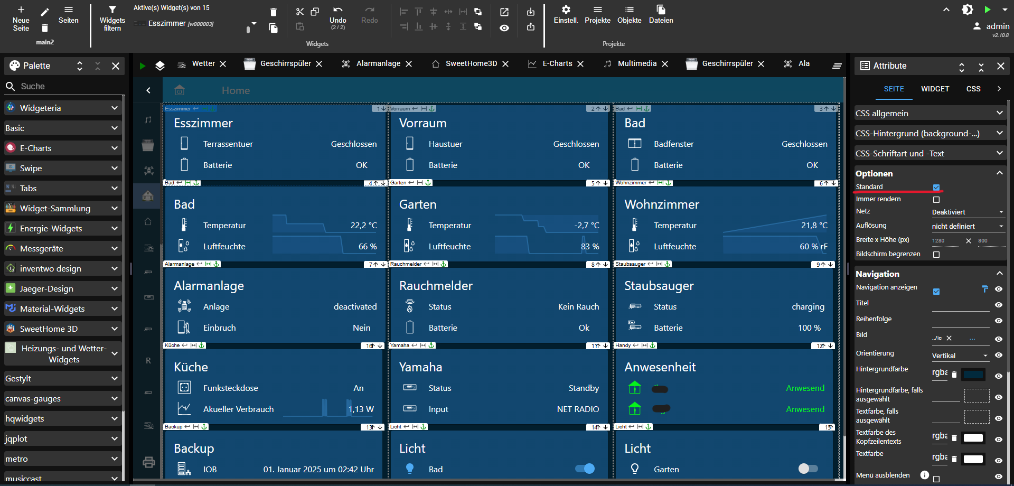Screen dimensions: 1014x486
Task: Delete Hintergrundfarbe value with trash icon
Action: 954,375
